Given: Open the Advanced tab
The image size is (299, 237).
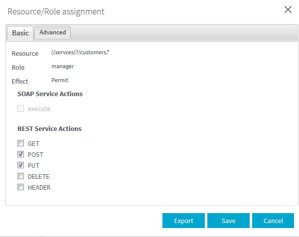Looking at the screenshot, I should 53,32.
